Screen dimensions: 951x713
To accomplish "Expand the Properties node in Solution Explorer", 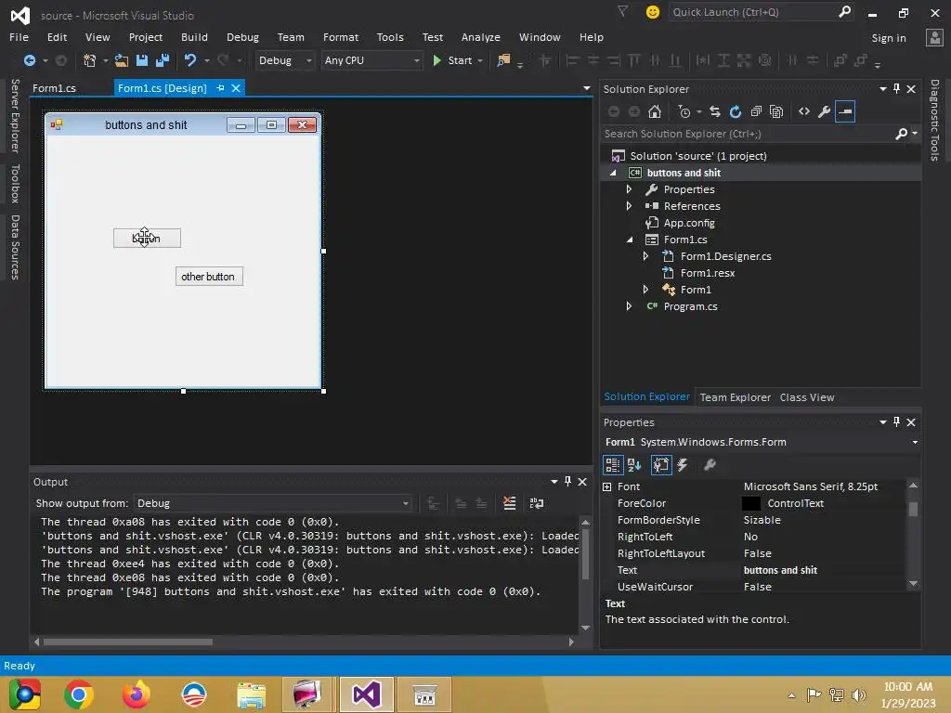I will tap(629, 189).
